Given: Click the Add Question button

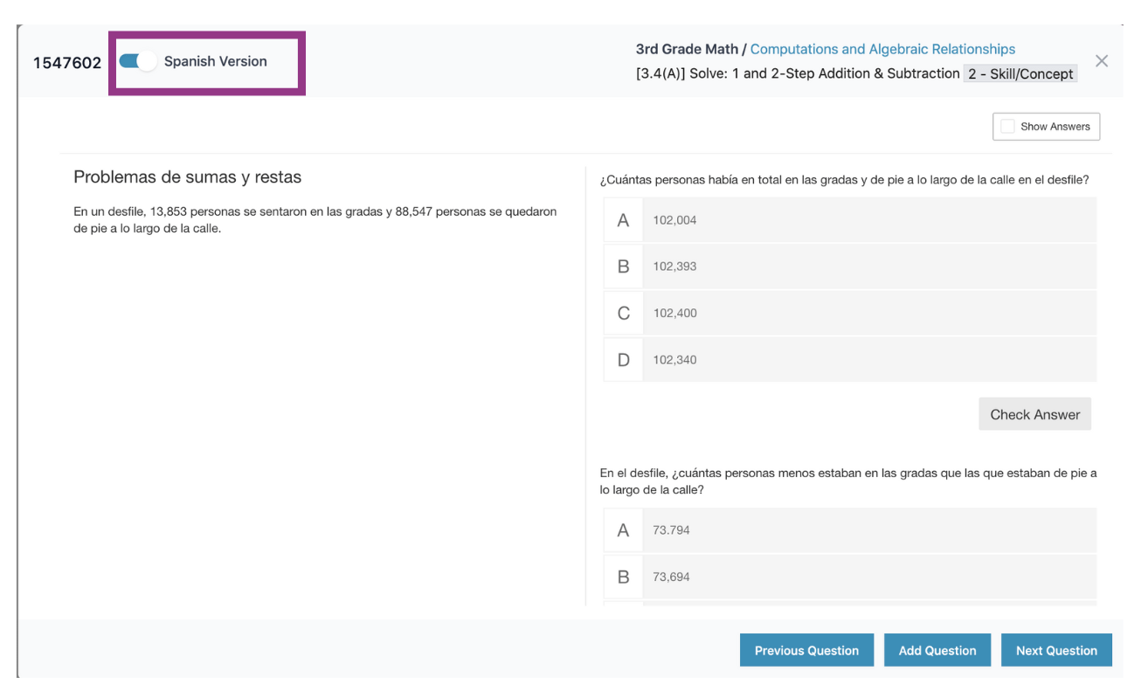Looking at the screenshot, I should click(937, 650).
